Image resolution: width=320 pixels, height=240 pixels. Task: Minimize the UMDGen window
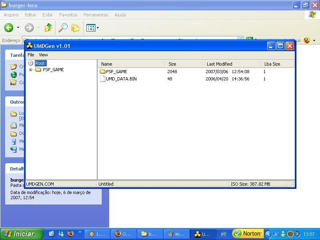[x=271, y=46]
